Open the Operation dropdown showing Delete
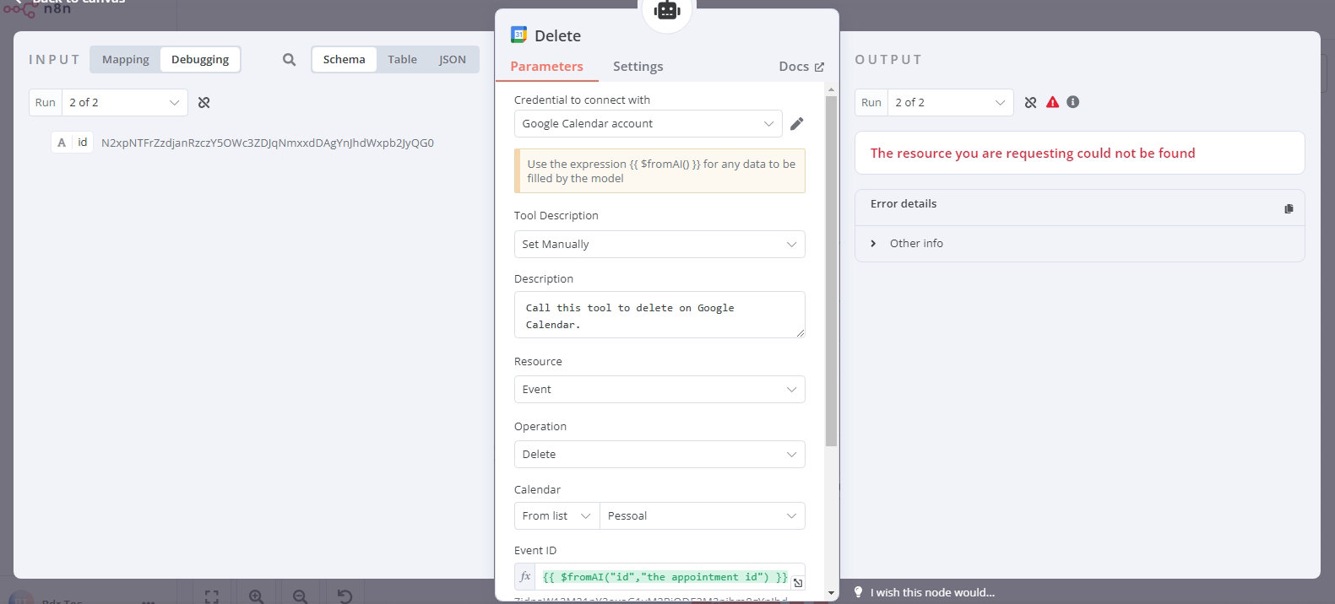This screenshot has width=1335, height=604. pos(659,455)
